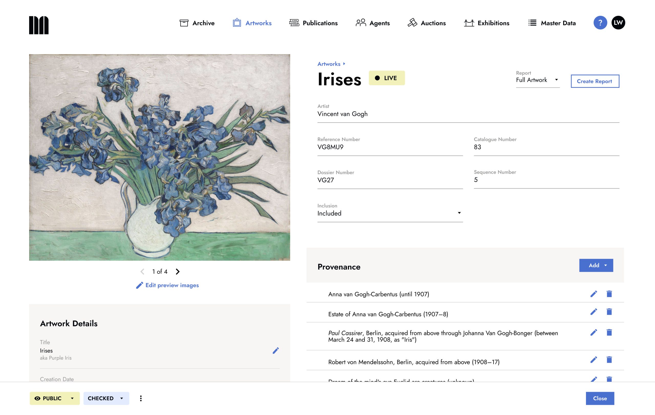Click the Artworks breadcrumb link
Image resolution: width=655 pixels, height=415 pixels.
[329, 64]
